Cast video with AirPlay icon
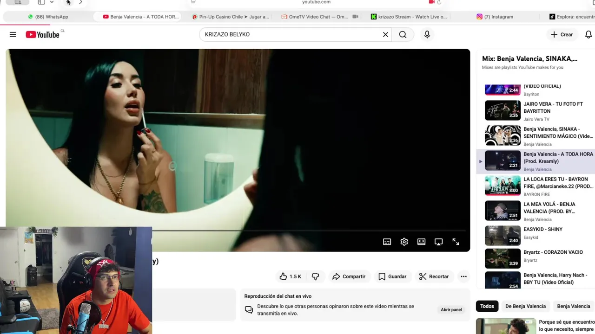Viewport: 595px width, 334px height. pos(438,242)
